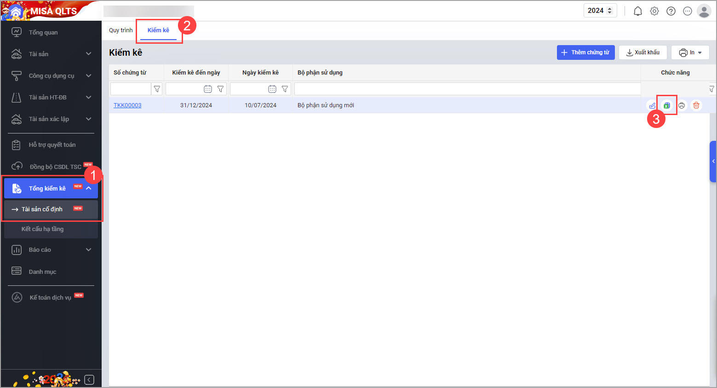Print voucher TKK00003 with printer icon
The image size is (717, 388).
(x=682, y=105)
